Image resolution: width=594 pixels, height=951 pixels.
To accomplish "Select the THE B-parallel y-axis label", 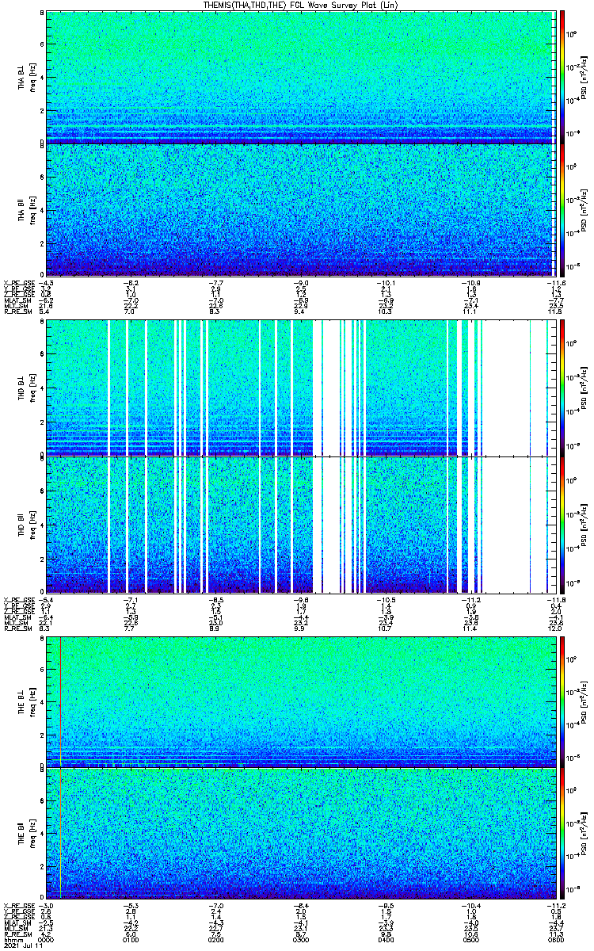I will click(23, 835).
